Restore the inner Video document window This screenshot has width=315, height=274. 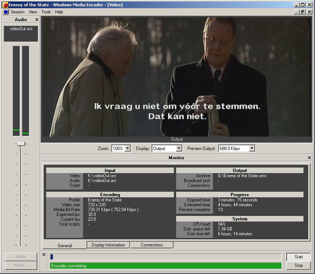tap(303, 12)
